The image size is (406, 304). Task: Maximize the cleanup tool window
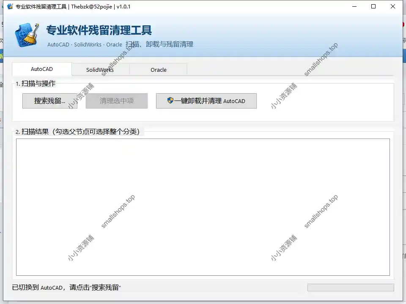pos(373,6)
